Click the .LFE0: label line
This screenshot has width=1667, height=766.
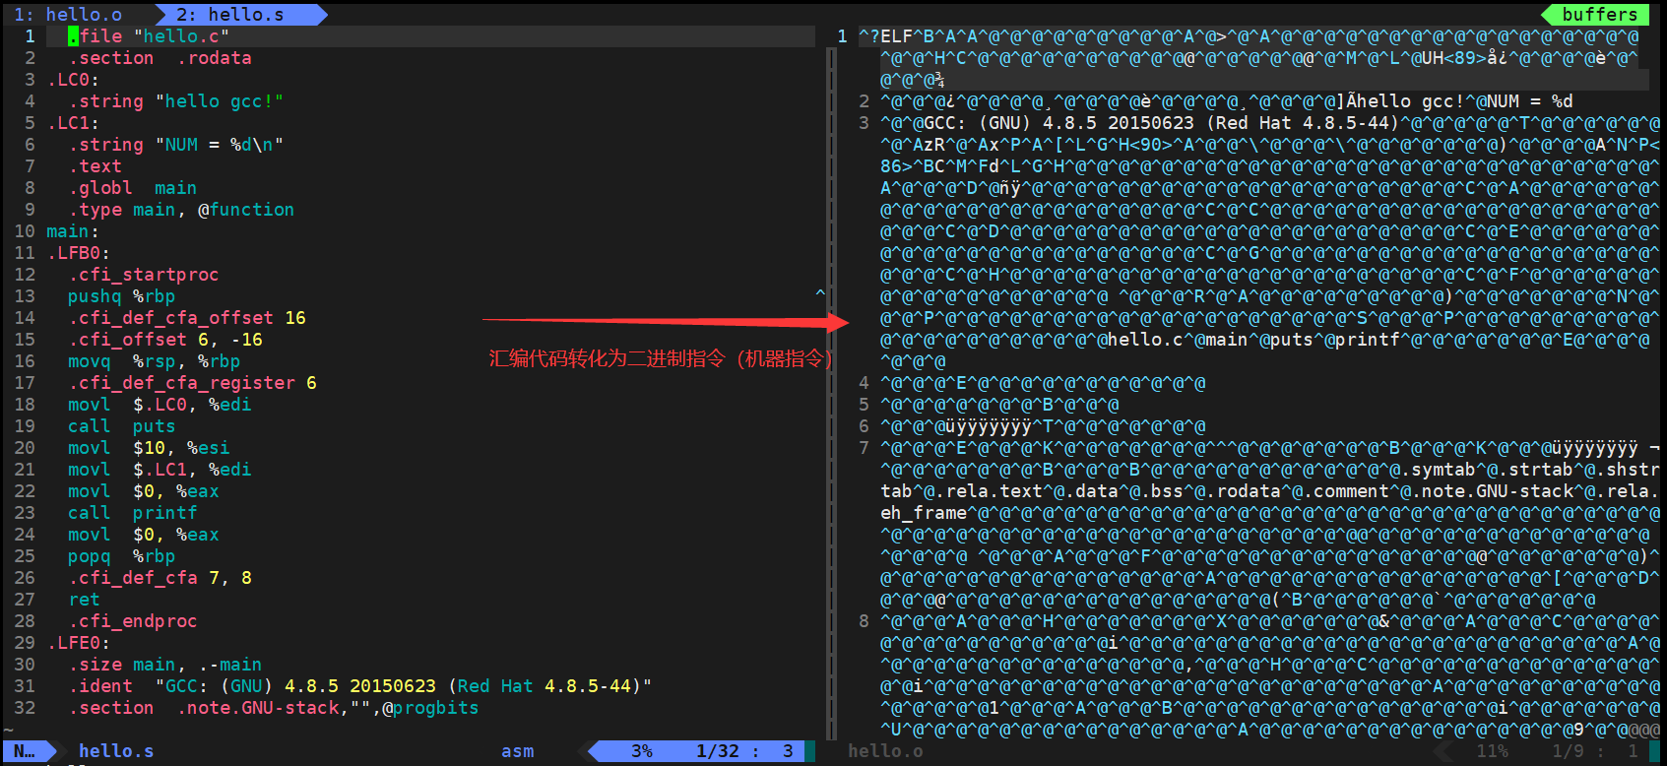(79, 643)
